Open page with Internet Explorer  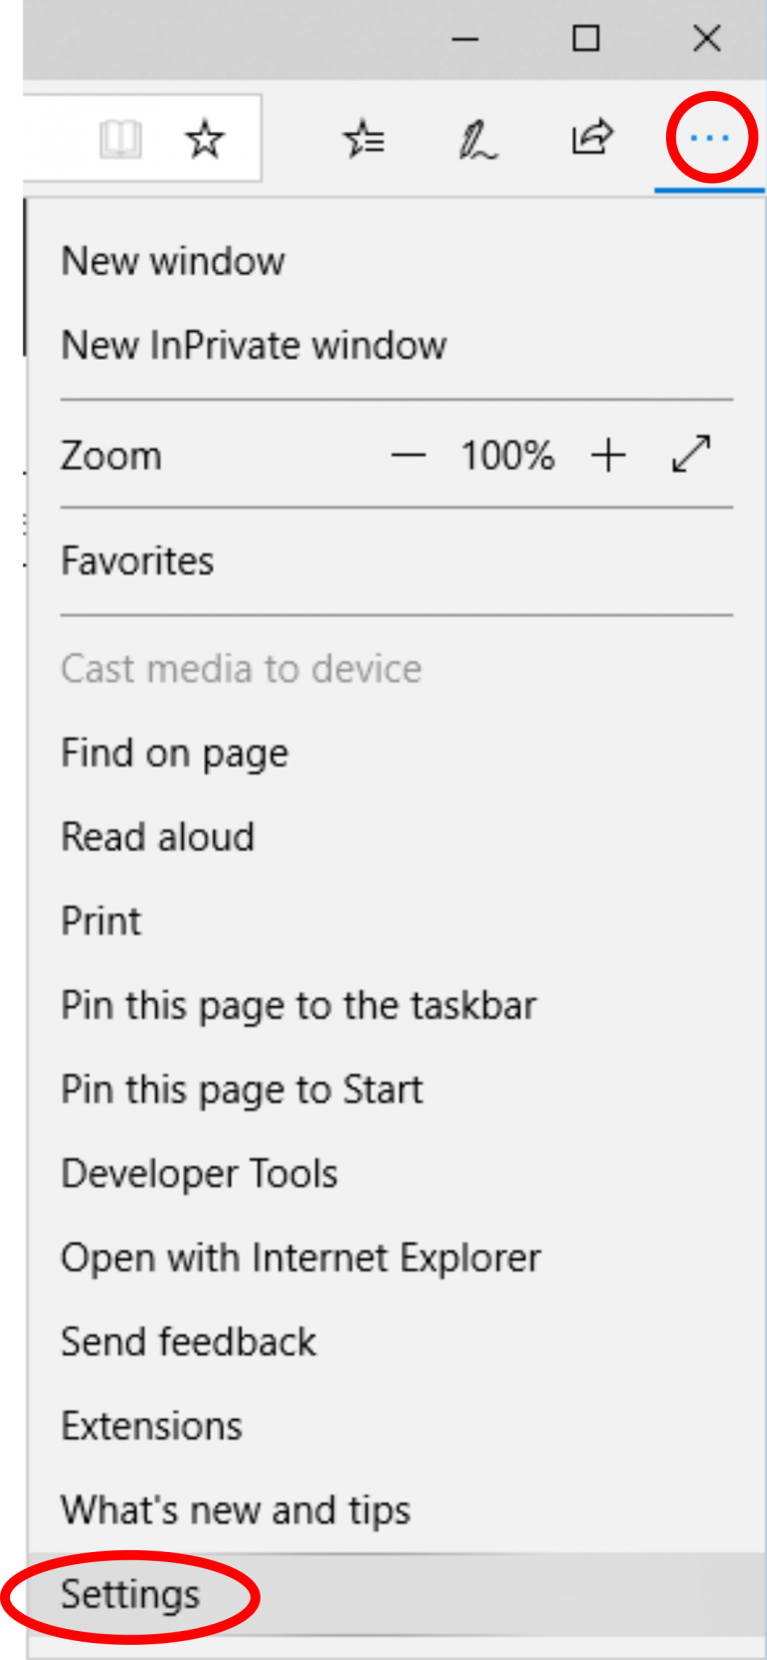301,1257
